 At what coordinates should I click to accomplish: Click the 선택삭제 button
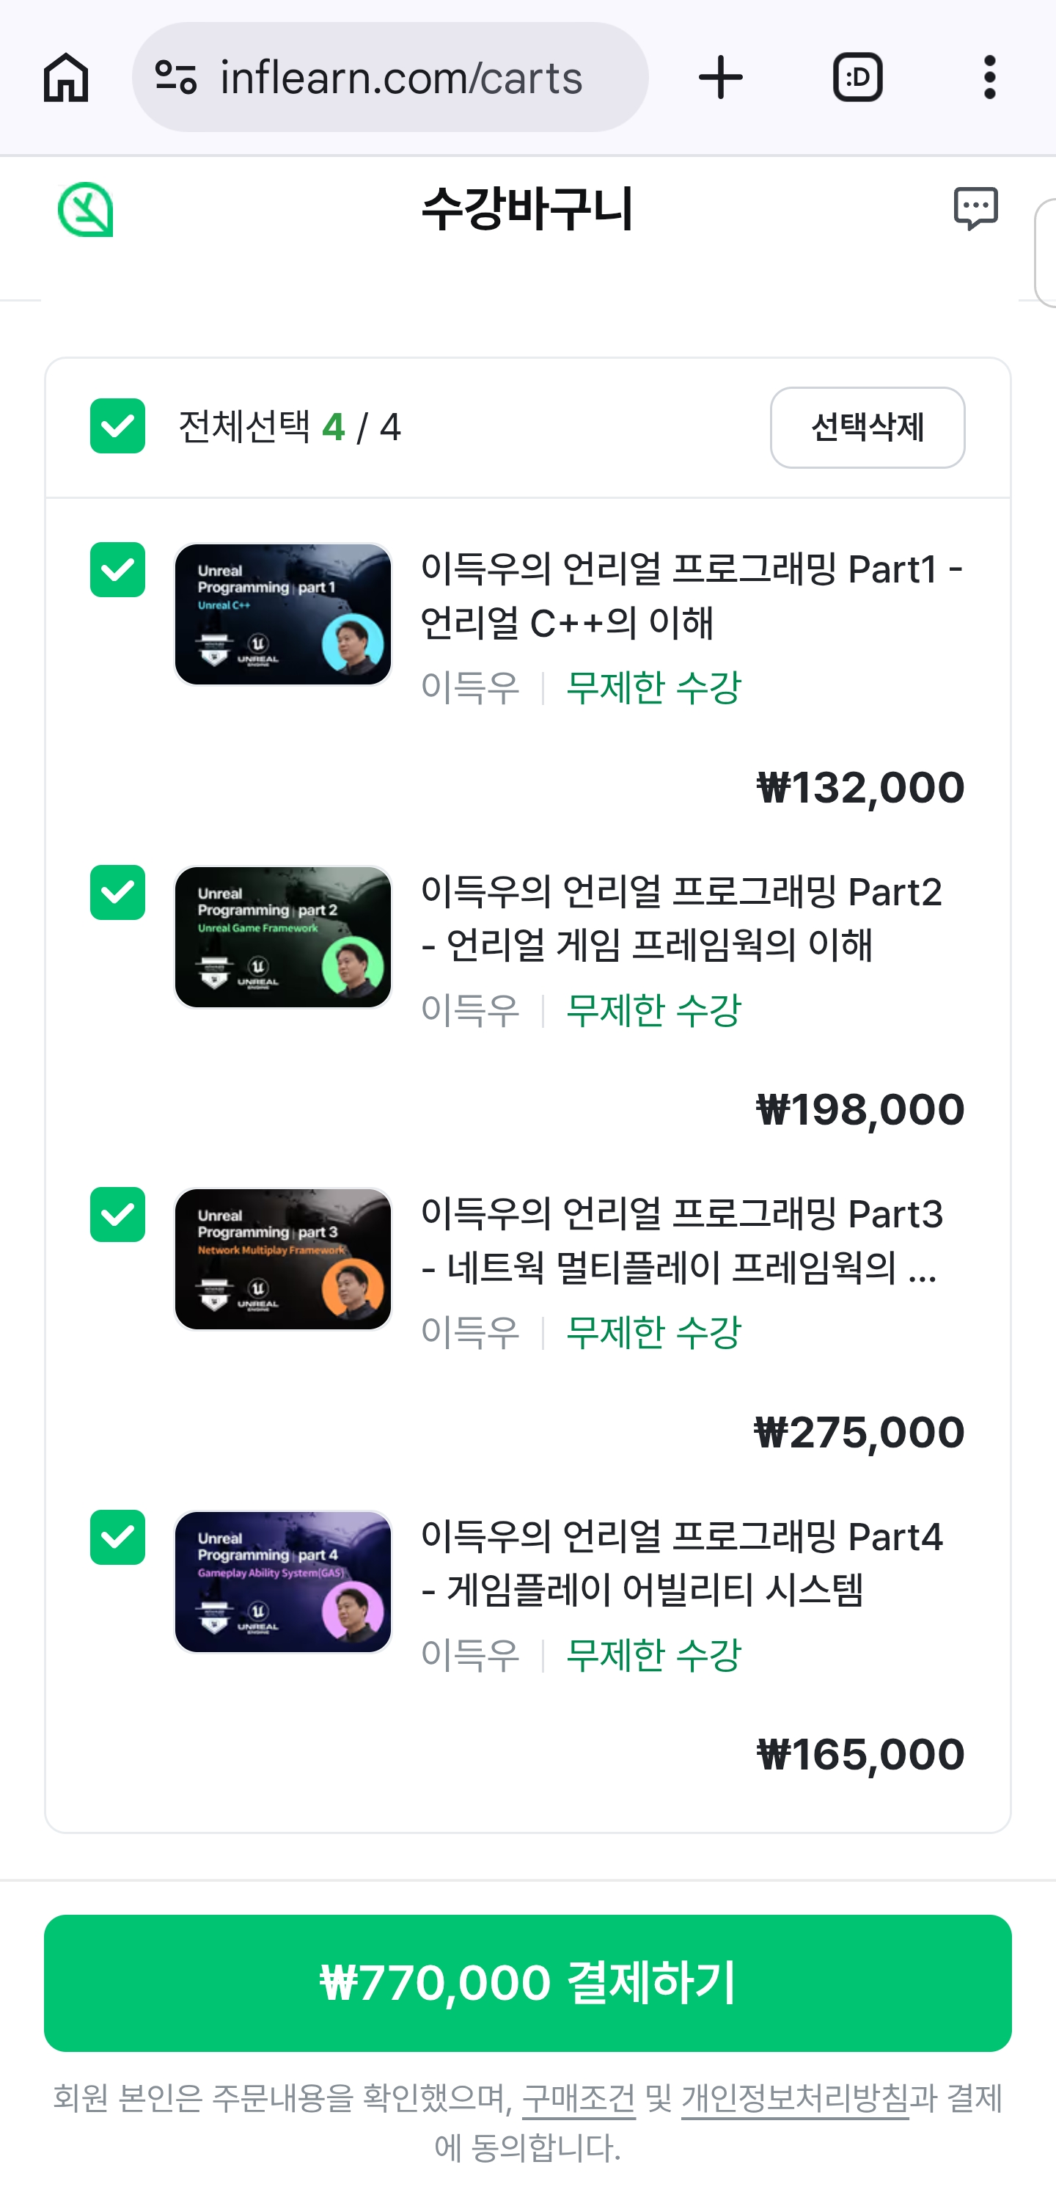point(867,427)
